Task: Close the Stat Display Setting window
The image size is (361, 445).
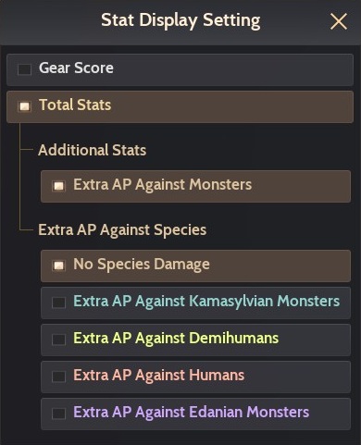Action: click(339, 21)
